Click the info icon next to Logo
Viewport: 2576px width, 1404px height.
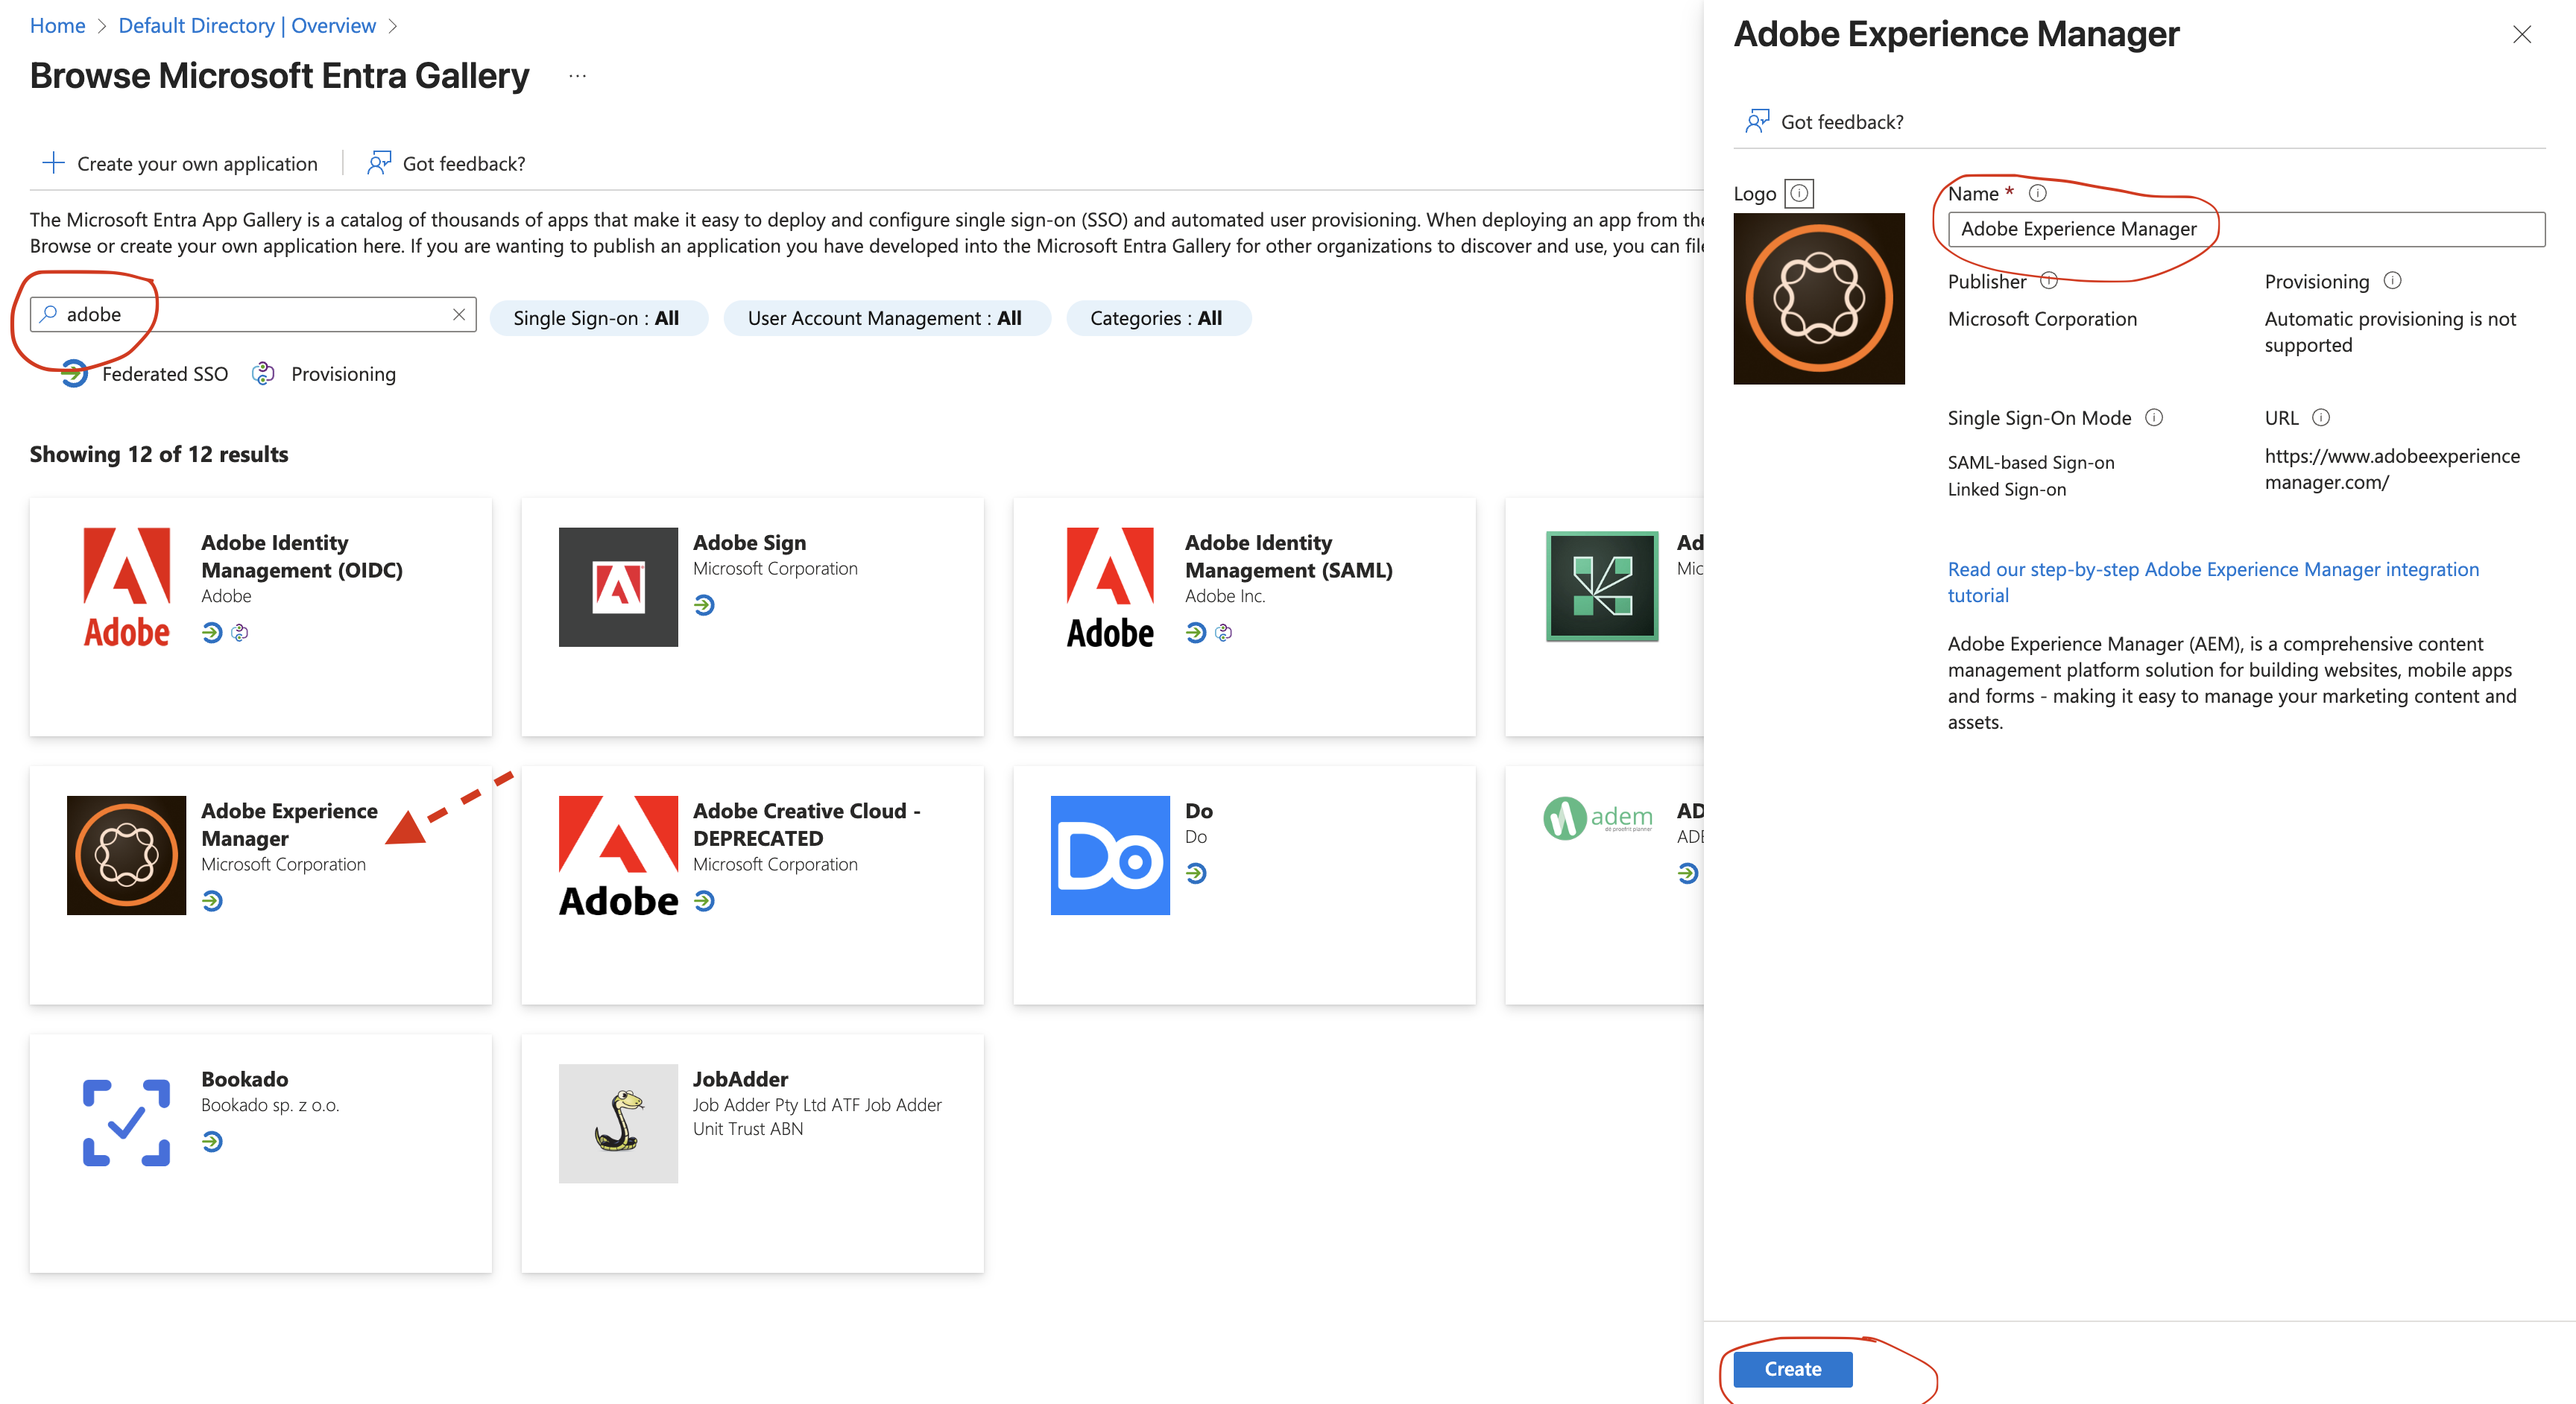click(1799, 193)
